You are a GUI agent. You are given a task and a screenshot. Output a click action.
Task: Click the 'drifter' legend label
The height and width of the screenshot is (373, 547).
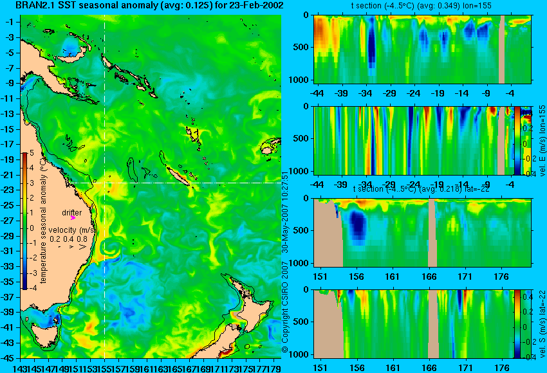click(72, 212)
